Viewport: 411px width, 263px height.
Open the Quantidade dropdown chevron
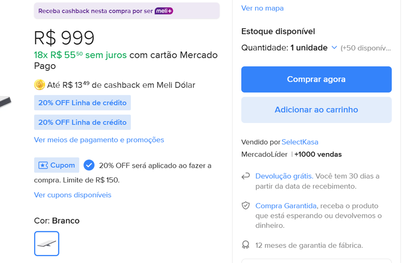point(334,48)
